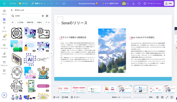Collapse the side panel with arrow handle
Image resolution: width=177 pixels, height=102 pixels.
click(51, 53)
